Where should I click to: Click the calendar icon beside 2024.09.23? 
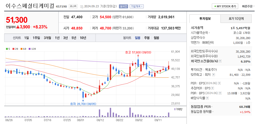[82, 7]
